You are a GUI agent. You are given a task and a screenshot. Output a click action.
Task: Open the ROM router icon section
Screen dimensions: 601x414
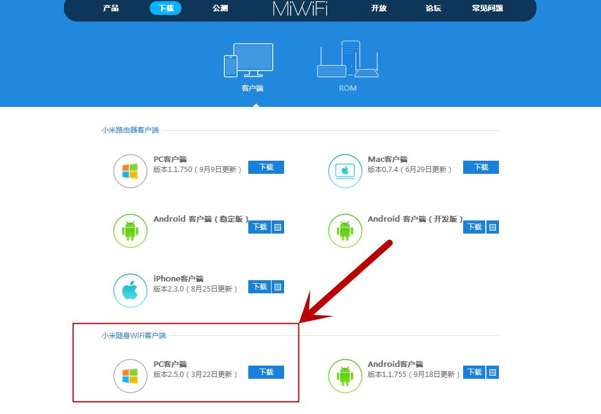(348, 60)
